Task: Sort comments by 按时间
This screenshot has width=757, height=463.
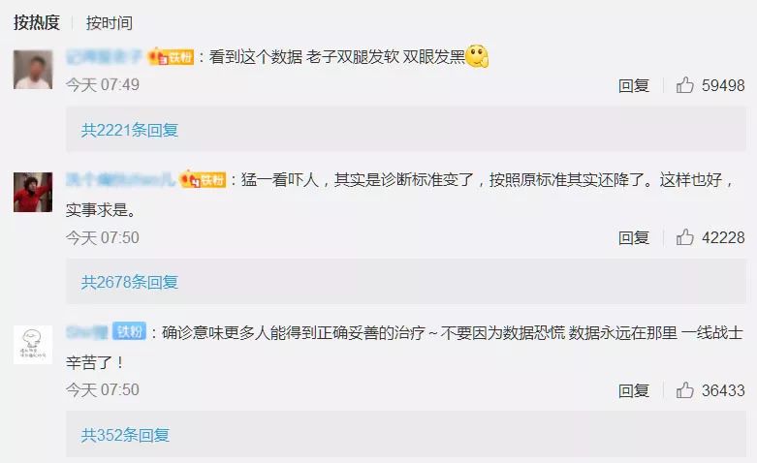Action: [110, 22]
